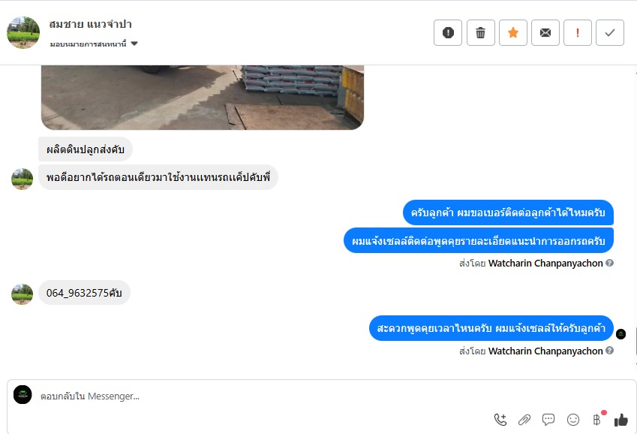The height and width of the screenshot is (434, 637).
Task: Mark conversation as spam with the stop icon
Action: click(448, 32)
